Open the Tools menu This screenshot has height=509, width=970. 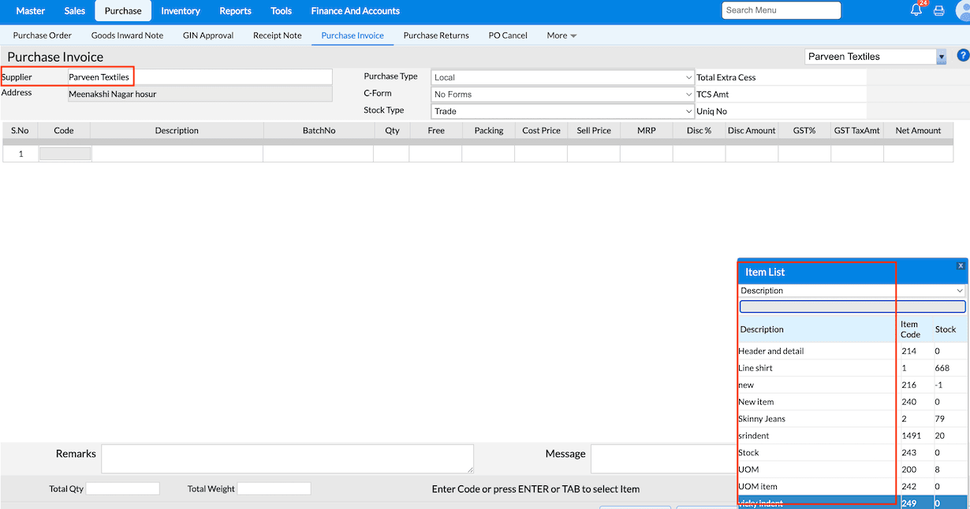281,11
